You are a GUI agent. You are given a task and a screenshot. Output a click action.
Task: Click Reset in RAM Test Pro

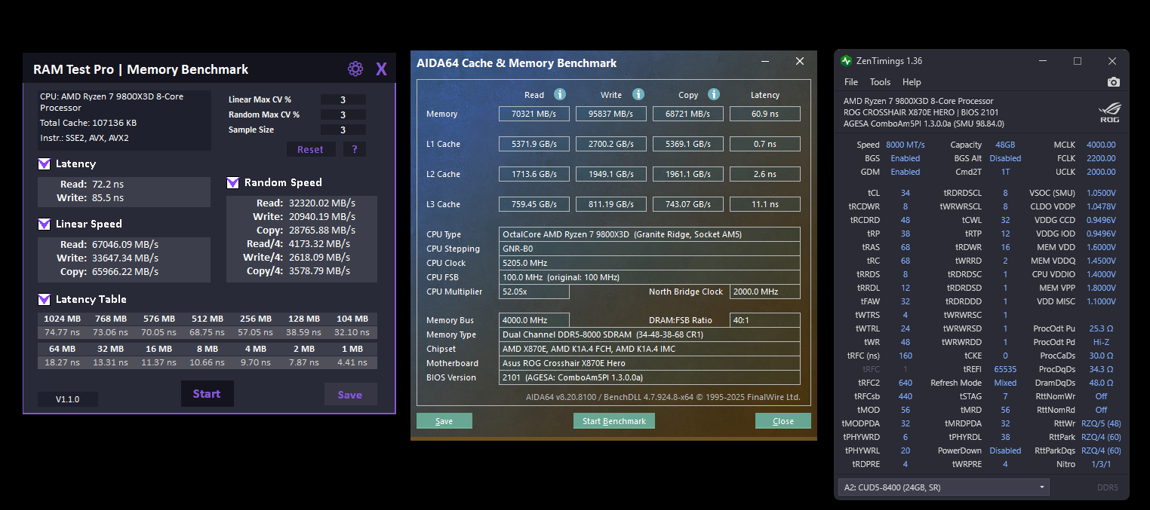coord(310,149)
